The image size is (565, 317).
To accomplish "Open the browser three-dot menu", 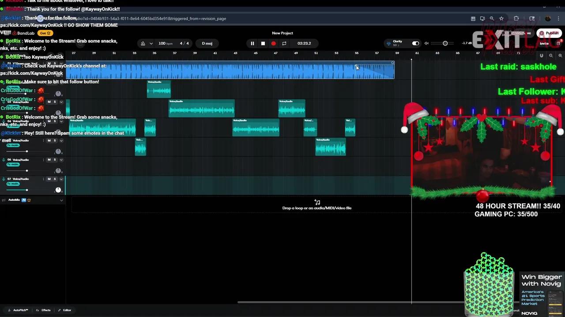I will 559,18.
